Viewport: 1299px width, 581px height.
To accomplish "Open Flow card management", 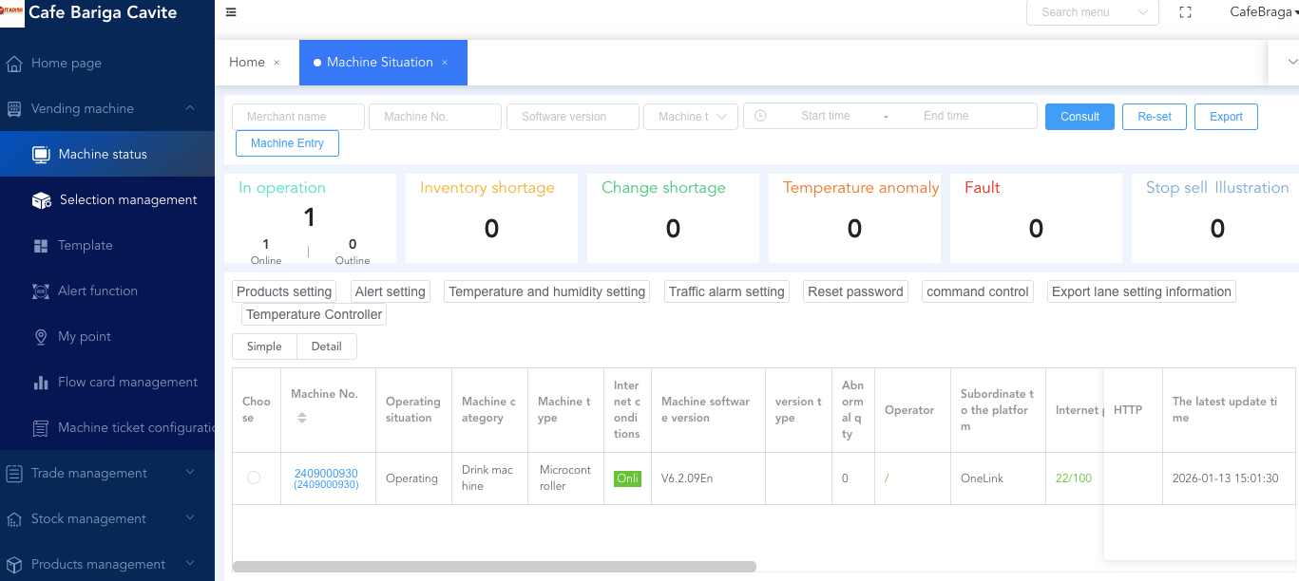I will click(x=127, y=383).
